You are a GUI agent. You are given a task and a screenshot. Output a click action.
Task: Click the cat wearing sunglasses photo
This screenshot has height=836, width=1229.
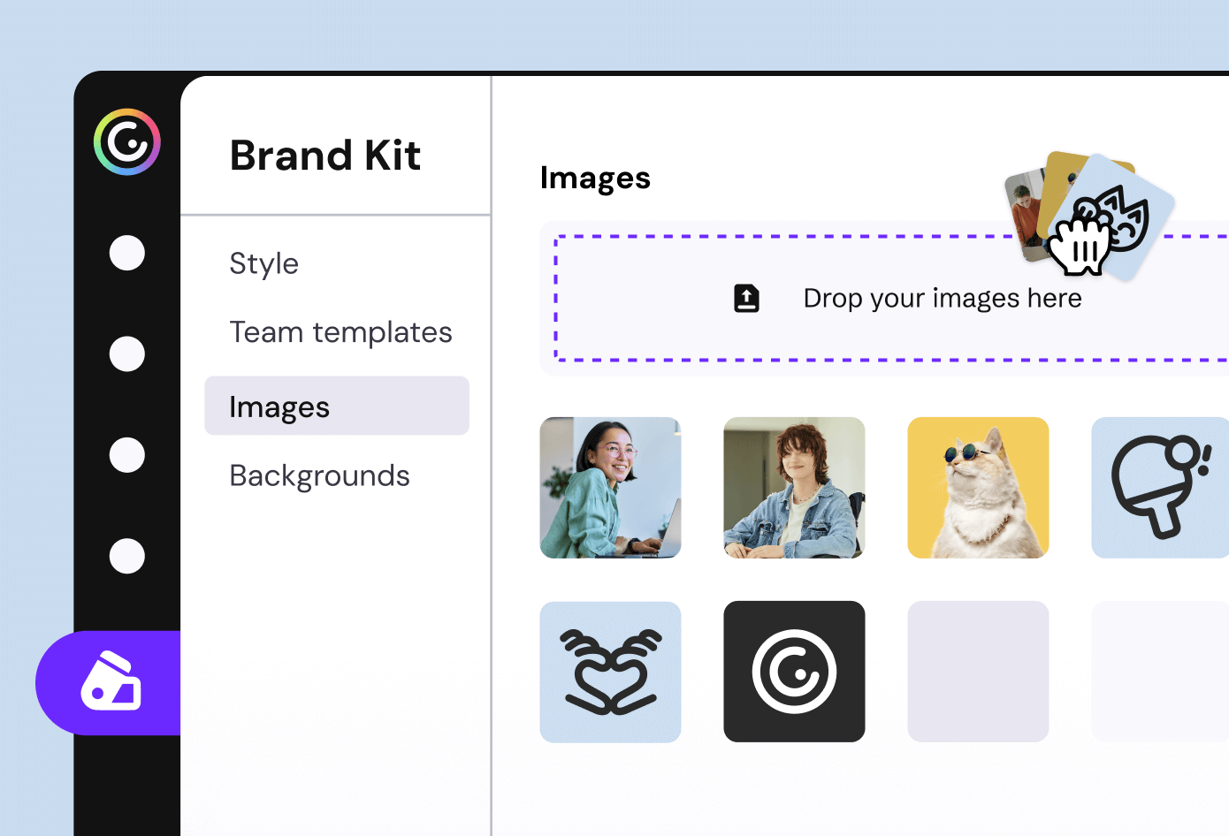[978, 487]
